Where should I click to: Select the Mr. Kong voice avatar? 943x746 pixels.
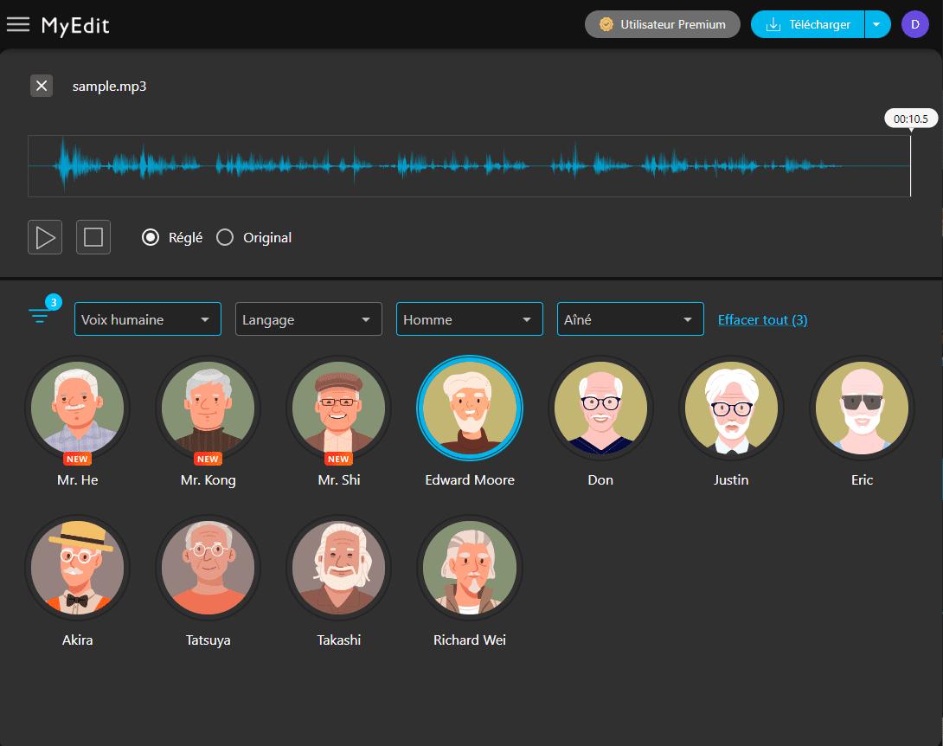[x=208, y=408]
